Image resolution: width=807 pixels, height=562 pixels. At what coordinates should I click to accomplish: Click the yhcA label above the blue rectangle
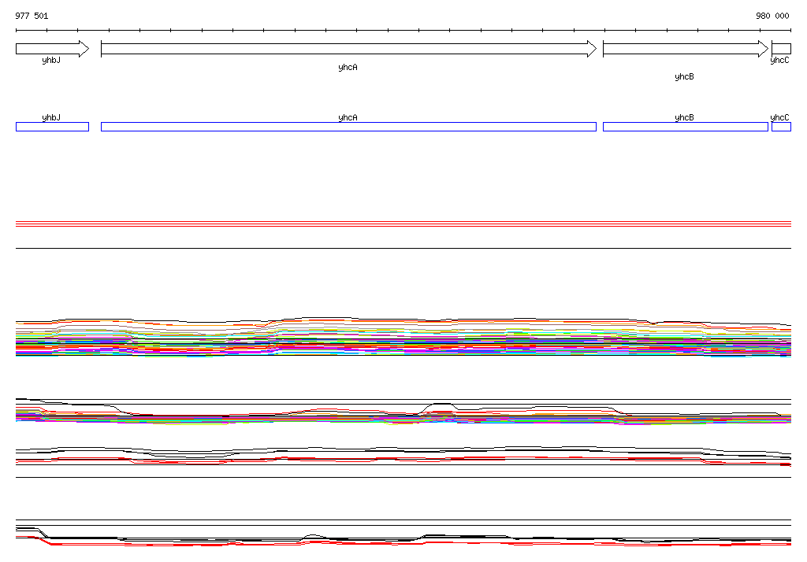[348, 117]
